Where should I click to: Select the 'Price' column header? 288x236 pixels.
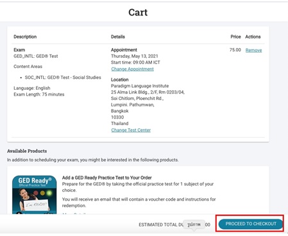pos(235,37)
